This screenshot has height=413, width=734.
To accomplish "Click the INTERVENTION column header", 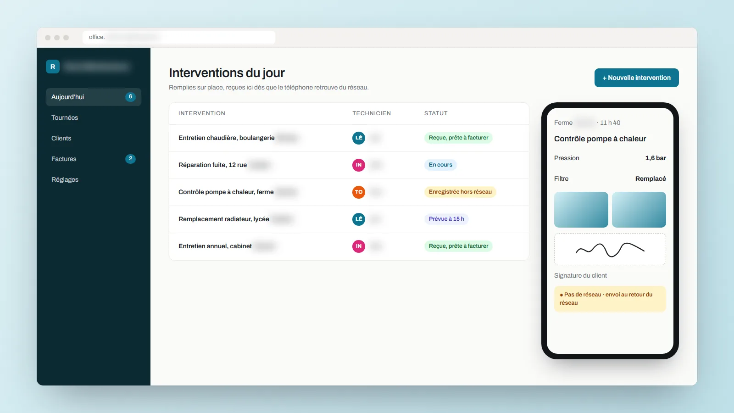I will click(x=202, y=113).
